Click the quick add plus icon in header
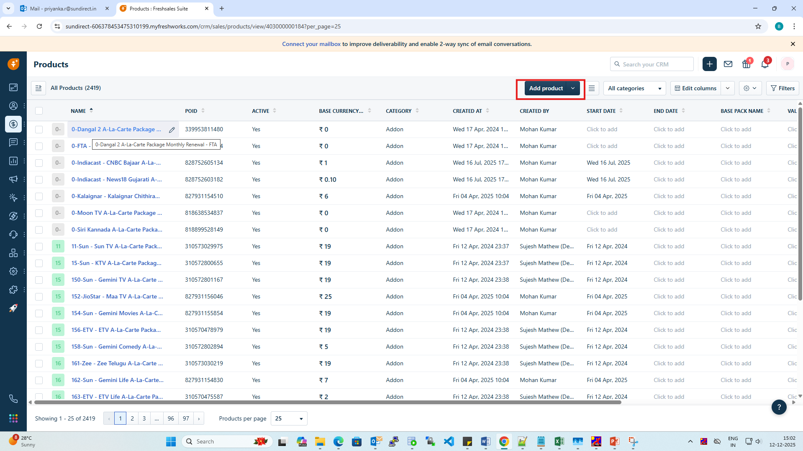803x451 pixels. coord(709,64)
